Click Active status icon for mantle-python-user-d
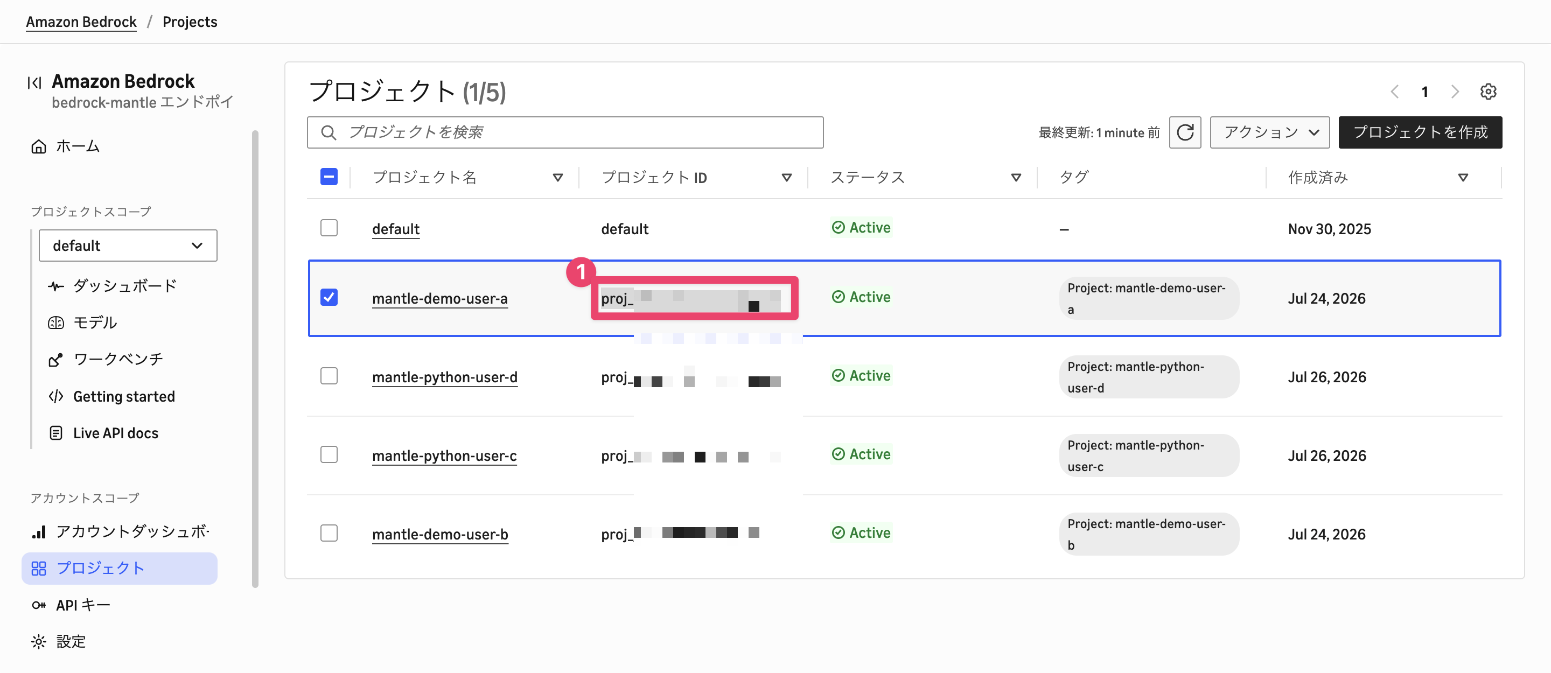The height and width of the screenshot is (673, 1551). pyautogui.click(x=837, y=376)
